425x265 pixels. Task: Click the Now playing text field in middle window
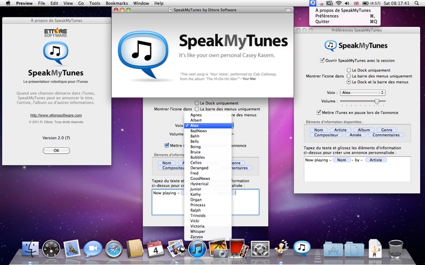tap(206, 202)
